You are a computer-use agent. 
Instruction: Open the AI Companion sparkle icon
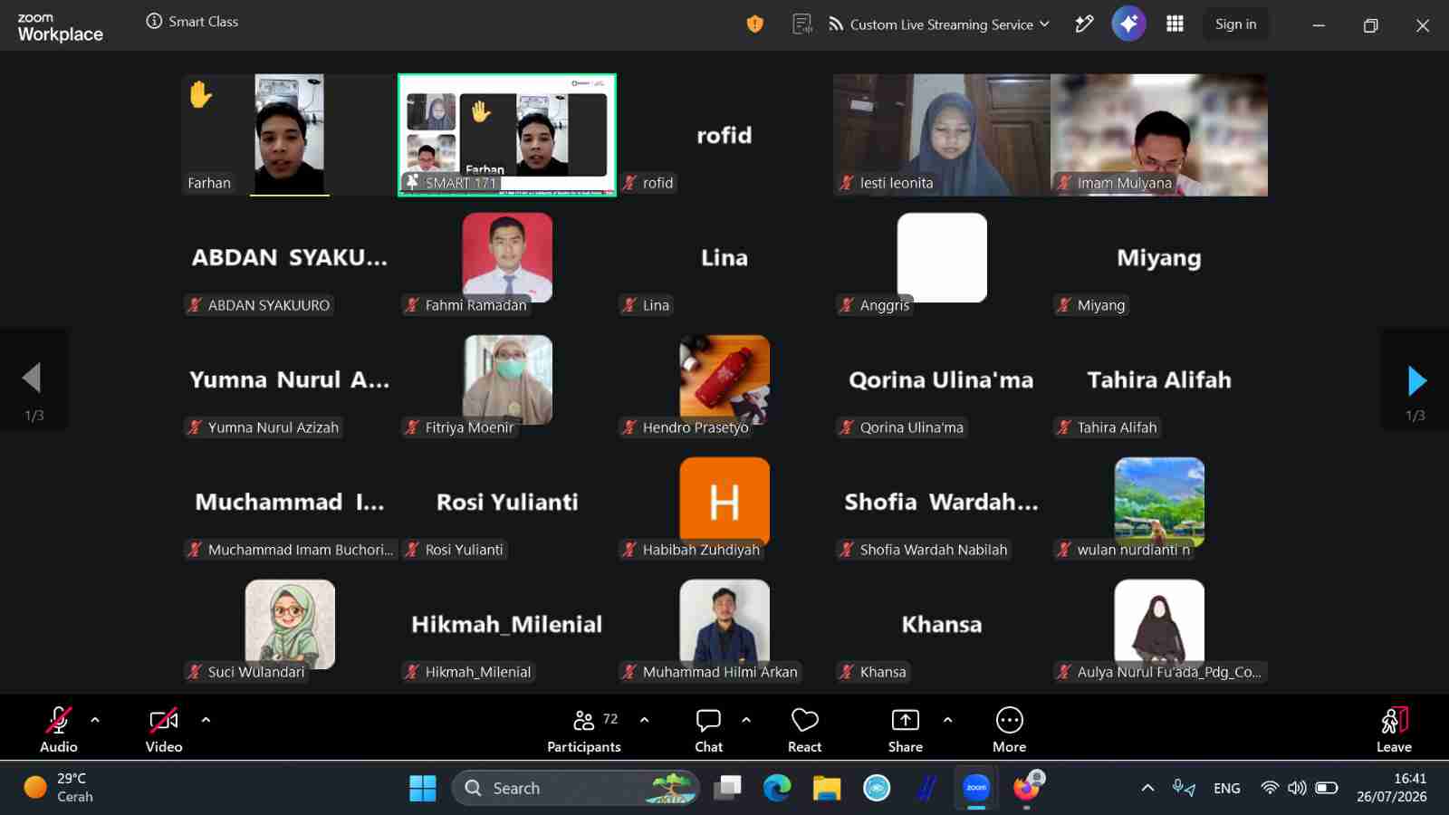click(x=1128, y=24)
